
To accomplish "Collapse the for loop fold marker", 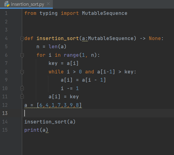I will (22, 55).
